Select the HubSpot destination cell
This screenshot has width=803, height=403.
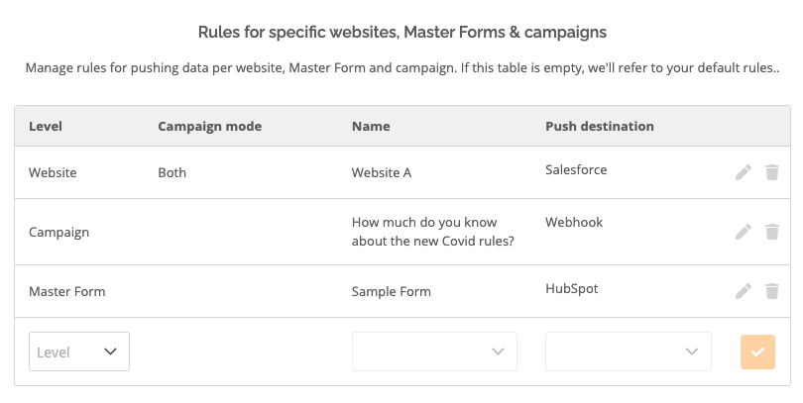(x=572, y=288)
